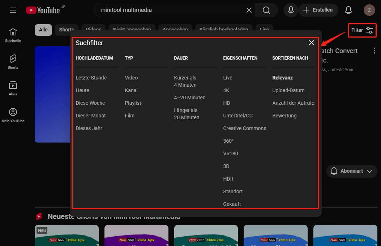The width and height of the screenshot is (381, 246).
Task: Open the Filter options button
Action: 362,30
